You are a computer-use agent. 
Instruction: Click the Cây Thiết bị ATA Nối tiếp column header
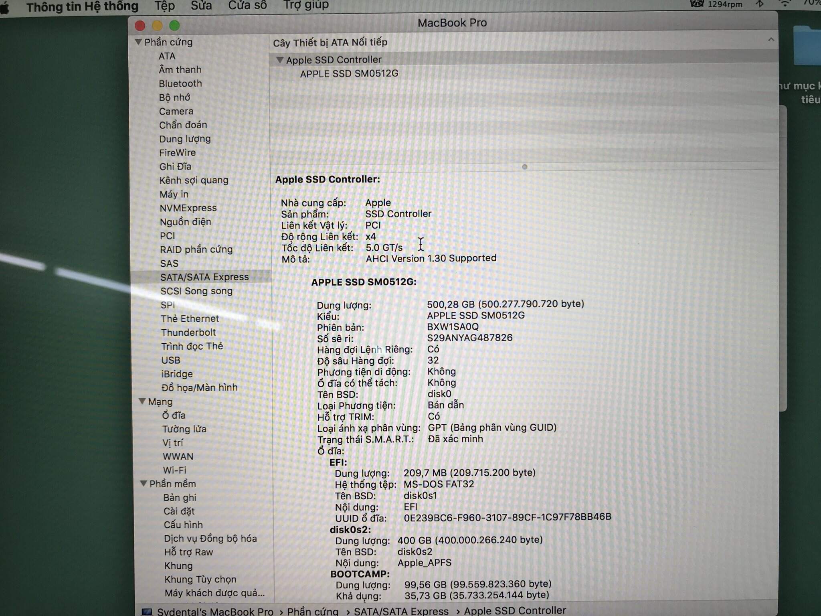(x=330, y=43)
